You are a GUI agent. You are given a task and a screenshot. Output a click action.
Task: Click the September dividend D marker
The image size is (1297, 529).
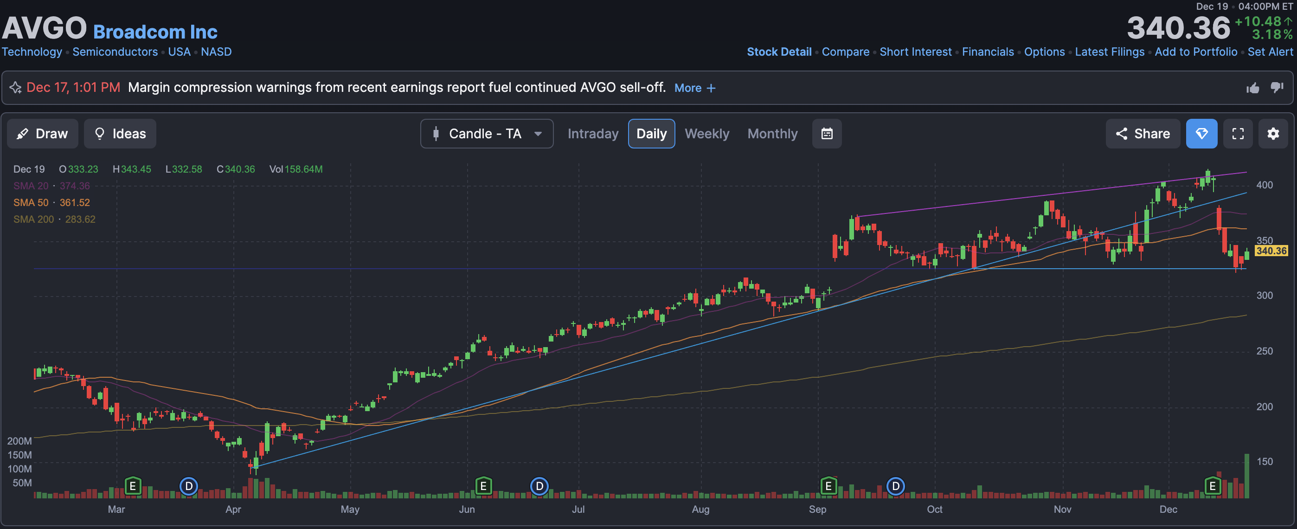point(895,486)
